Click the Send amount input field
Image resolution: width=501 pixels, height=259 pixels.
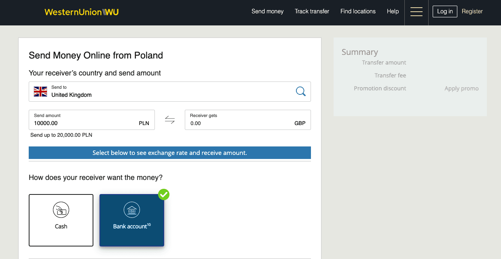coord(92,120)
